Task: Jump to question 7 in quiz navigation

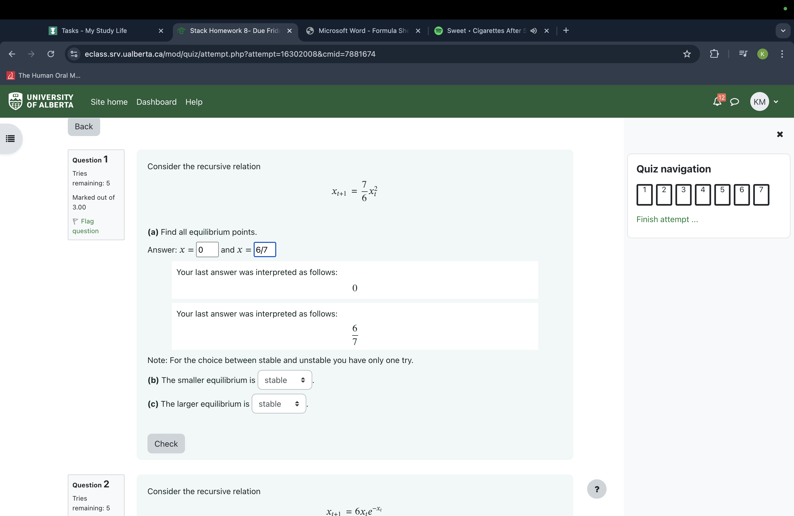Action: (761, 195)
